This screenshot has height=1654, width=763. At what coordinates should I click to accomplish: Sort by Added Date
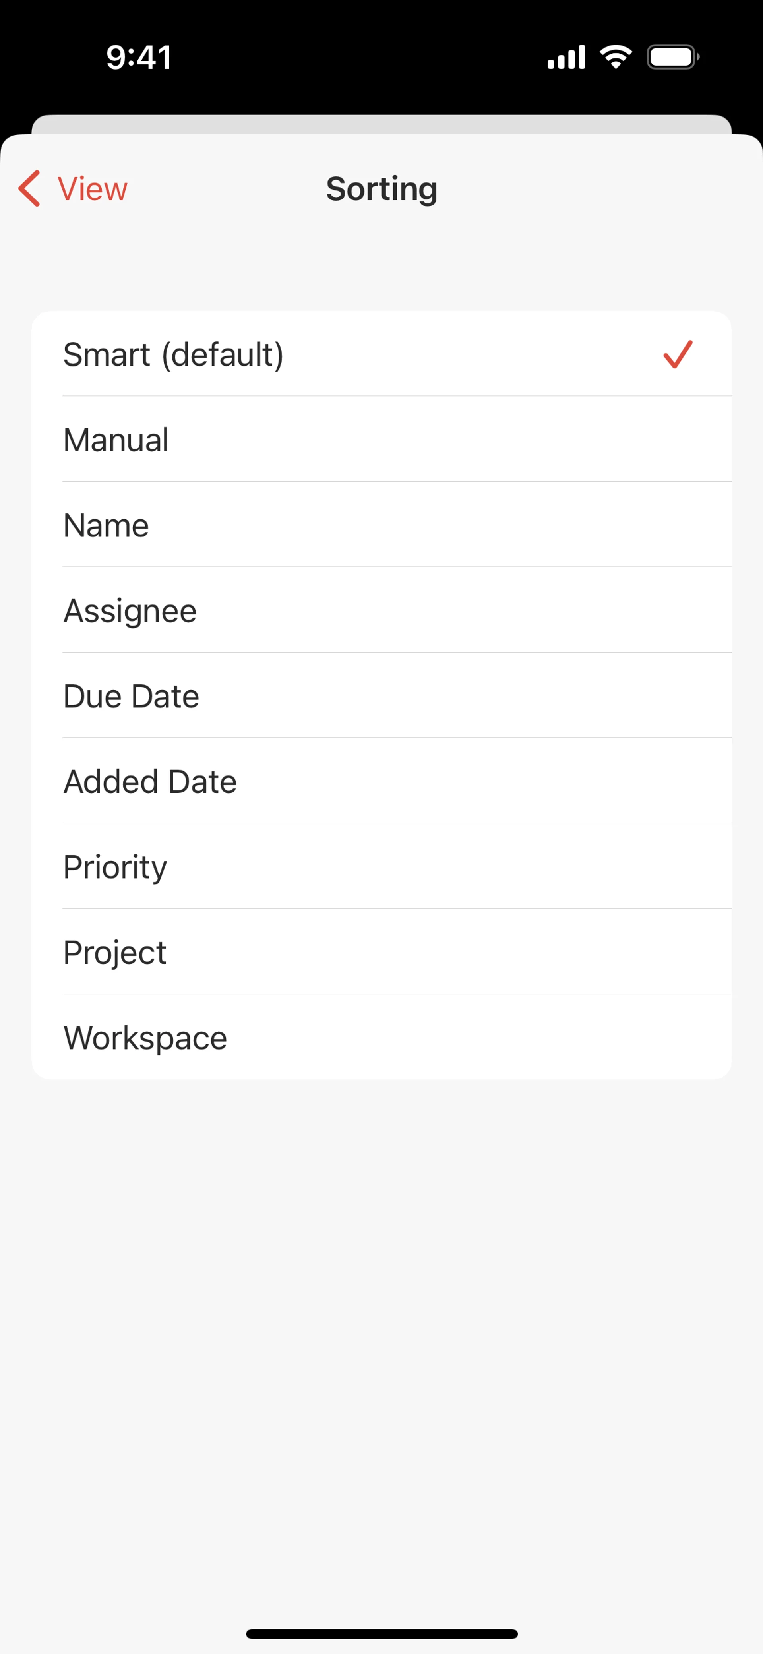coord(150,781)
